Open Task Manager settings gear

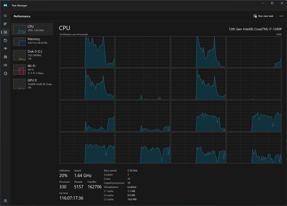coord(5,201)
